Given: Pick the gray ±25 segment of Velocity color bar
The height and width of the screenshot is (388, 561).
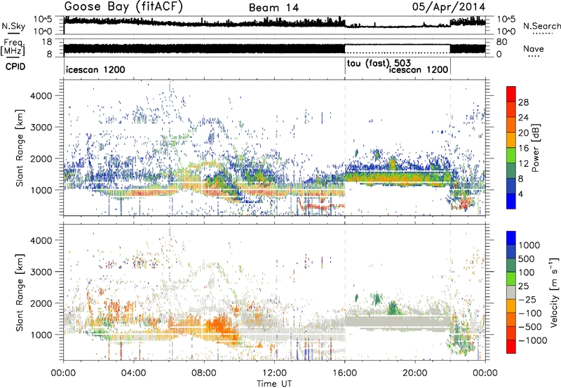Looking at the screenshot, I should (x=511, y=292).
